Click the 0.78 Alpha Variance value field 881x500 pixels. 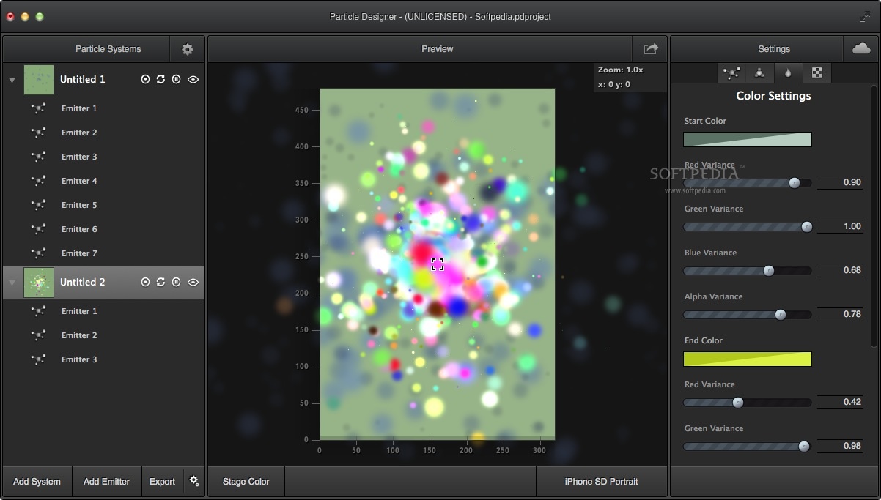click(840, 314)
